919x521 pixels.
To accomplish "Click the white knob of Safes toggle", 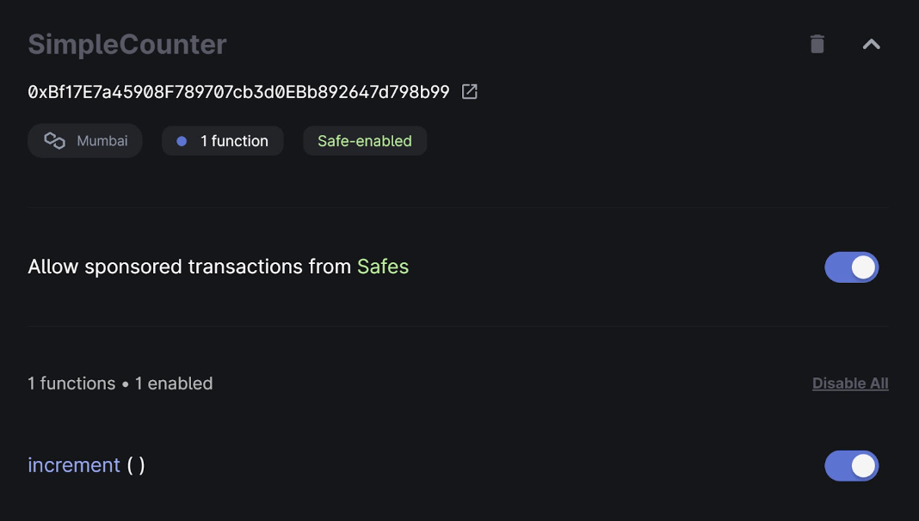I will 863,267.
